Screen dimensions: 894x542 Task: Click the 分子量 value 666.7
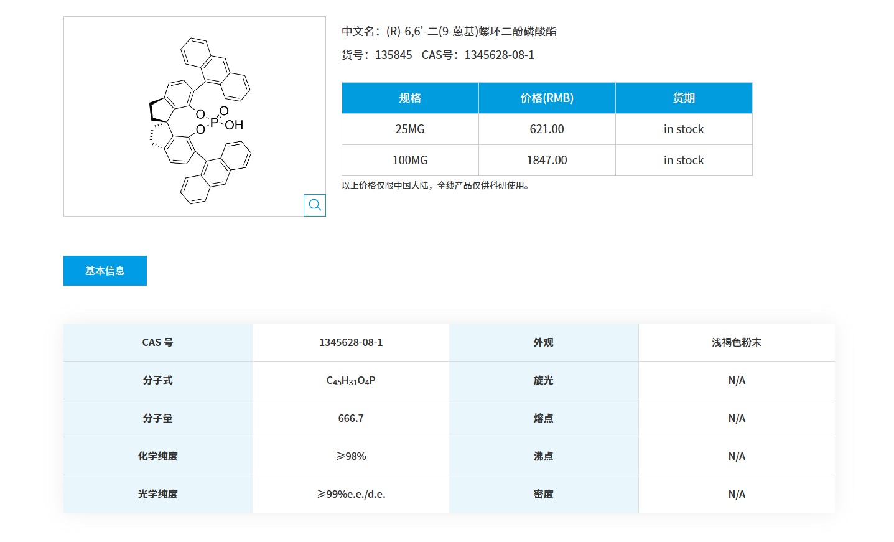pyautogui.click(x=350, y=418)
